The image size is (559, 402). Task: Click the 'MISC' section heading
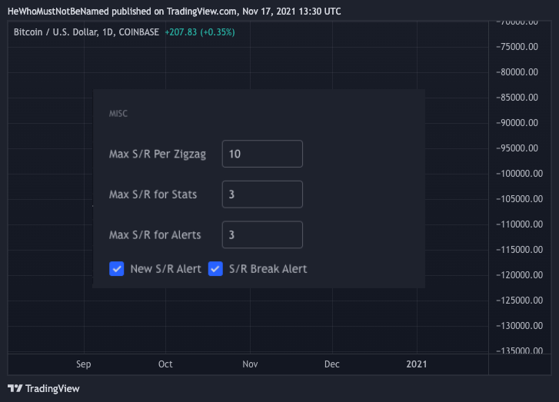tap(118, 114)
